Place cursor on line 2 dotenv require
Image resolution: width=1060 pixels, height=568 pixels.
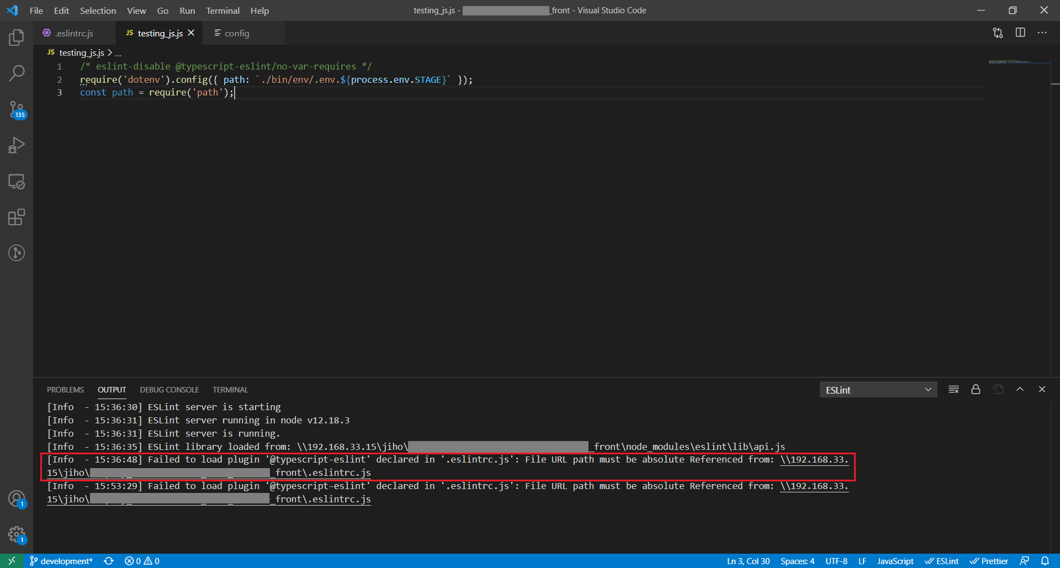(x=276, y=79)
